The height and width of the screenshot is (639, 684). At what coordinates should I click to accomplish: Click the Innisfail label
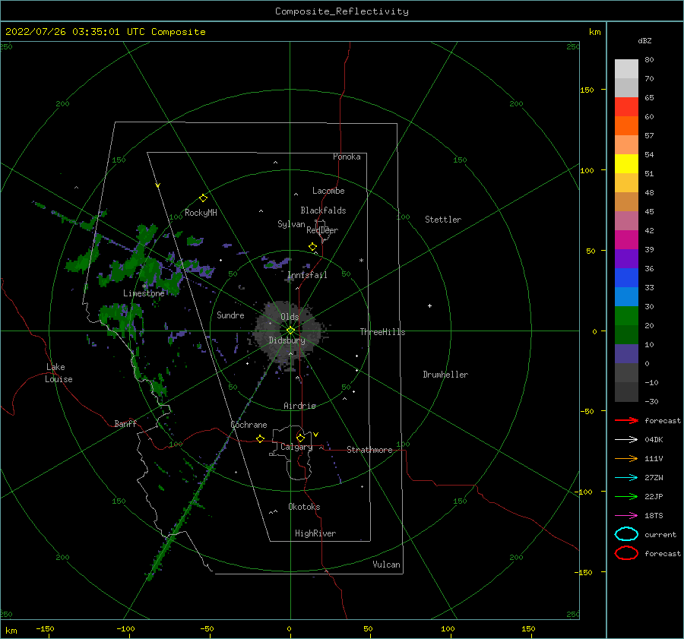point(307,275)
